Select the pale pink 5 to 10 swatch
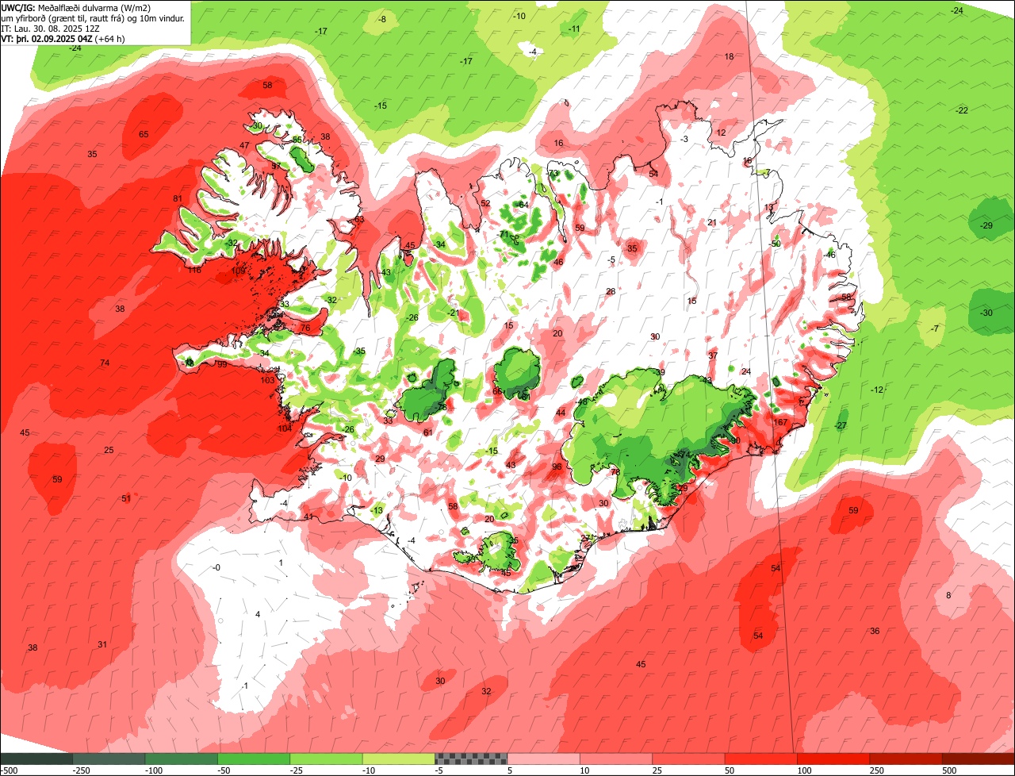Image resolution: width=1015 pixels, height=776 pixels. 543,758
